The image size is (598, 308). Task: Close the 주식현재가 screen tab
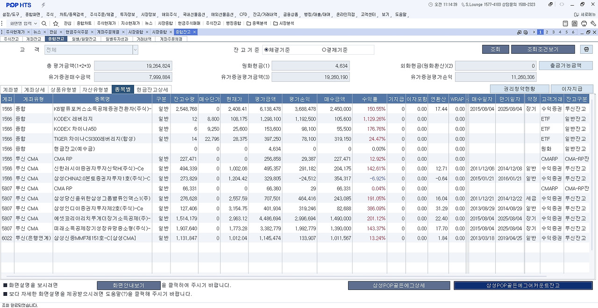pyautogui.click(x=28, y=32)
